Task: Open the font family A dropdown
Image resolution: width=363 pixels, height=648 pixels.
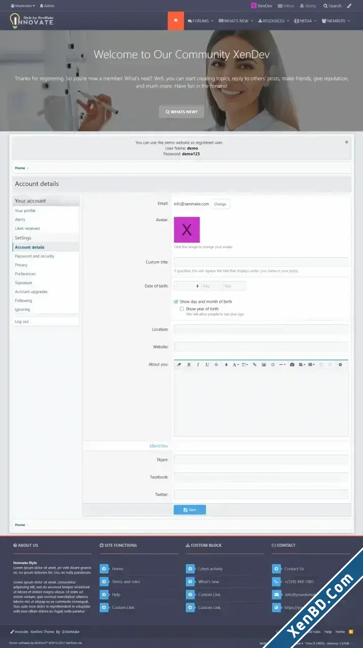Action: [235, 364]
